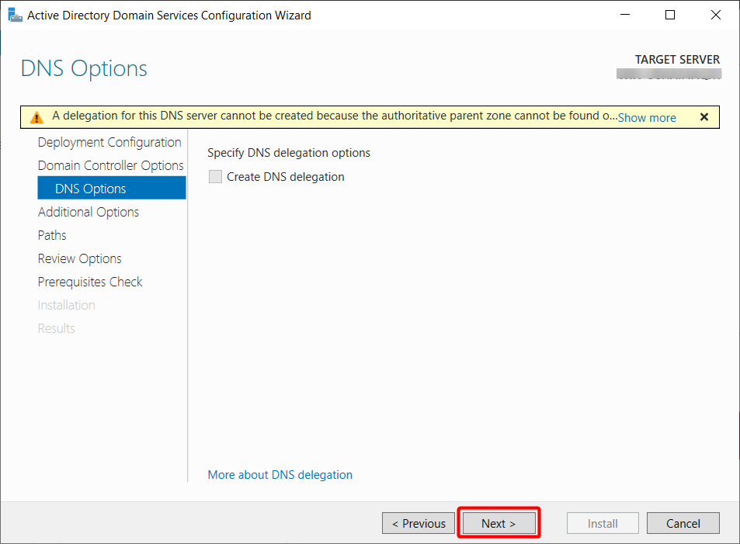This screenshot has width=740, height=544.
Task: Click the disabled Install button
Action: [603, 523]
